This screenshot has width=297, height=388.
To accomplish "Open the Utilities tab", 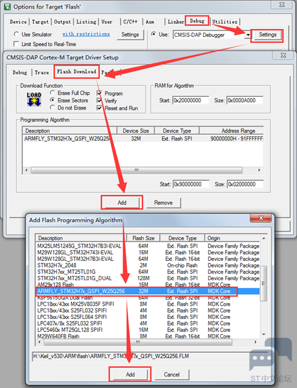I will pyautogui.click(x=225, y=22).
